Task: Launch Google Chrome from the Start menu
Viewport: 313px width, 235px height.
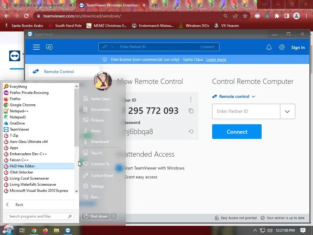Action: pos(39,105)
